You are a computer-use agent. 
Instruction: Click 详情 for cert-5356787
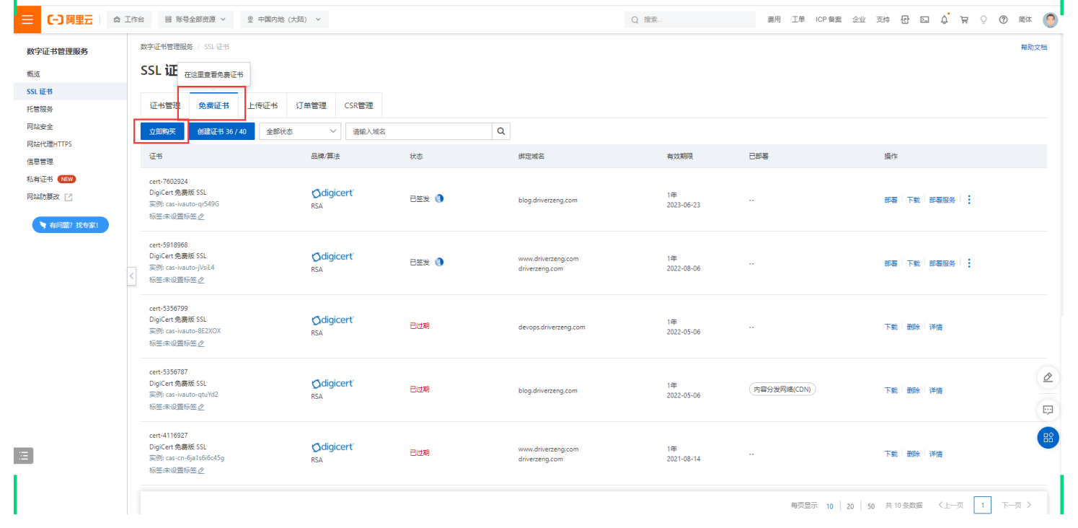(x=936, y=390)
